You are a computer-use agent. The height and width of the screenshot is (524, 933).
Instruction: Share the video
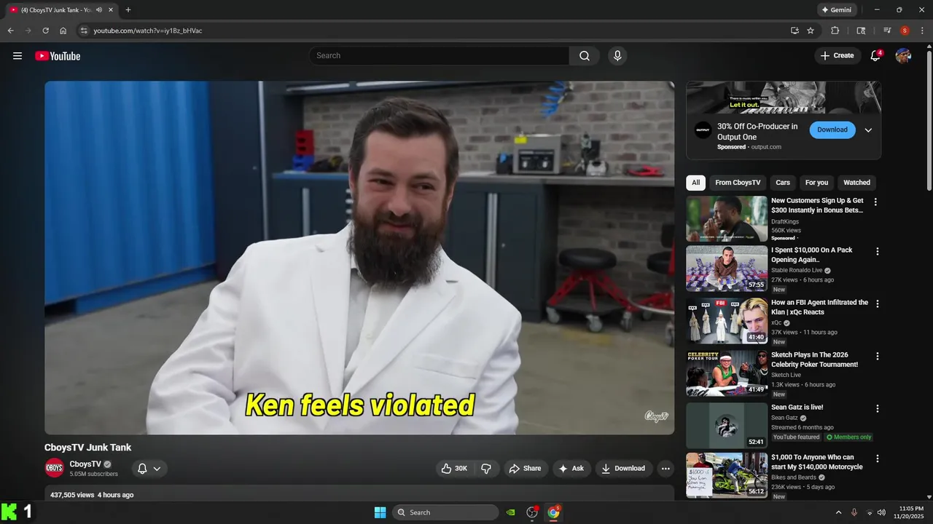[x=525, y=469]
